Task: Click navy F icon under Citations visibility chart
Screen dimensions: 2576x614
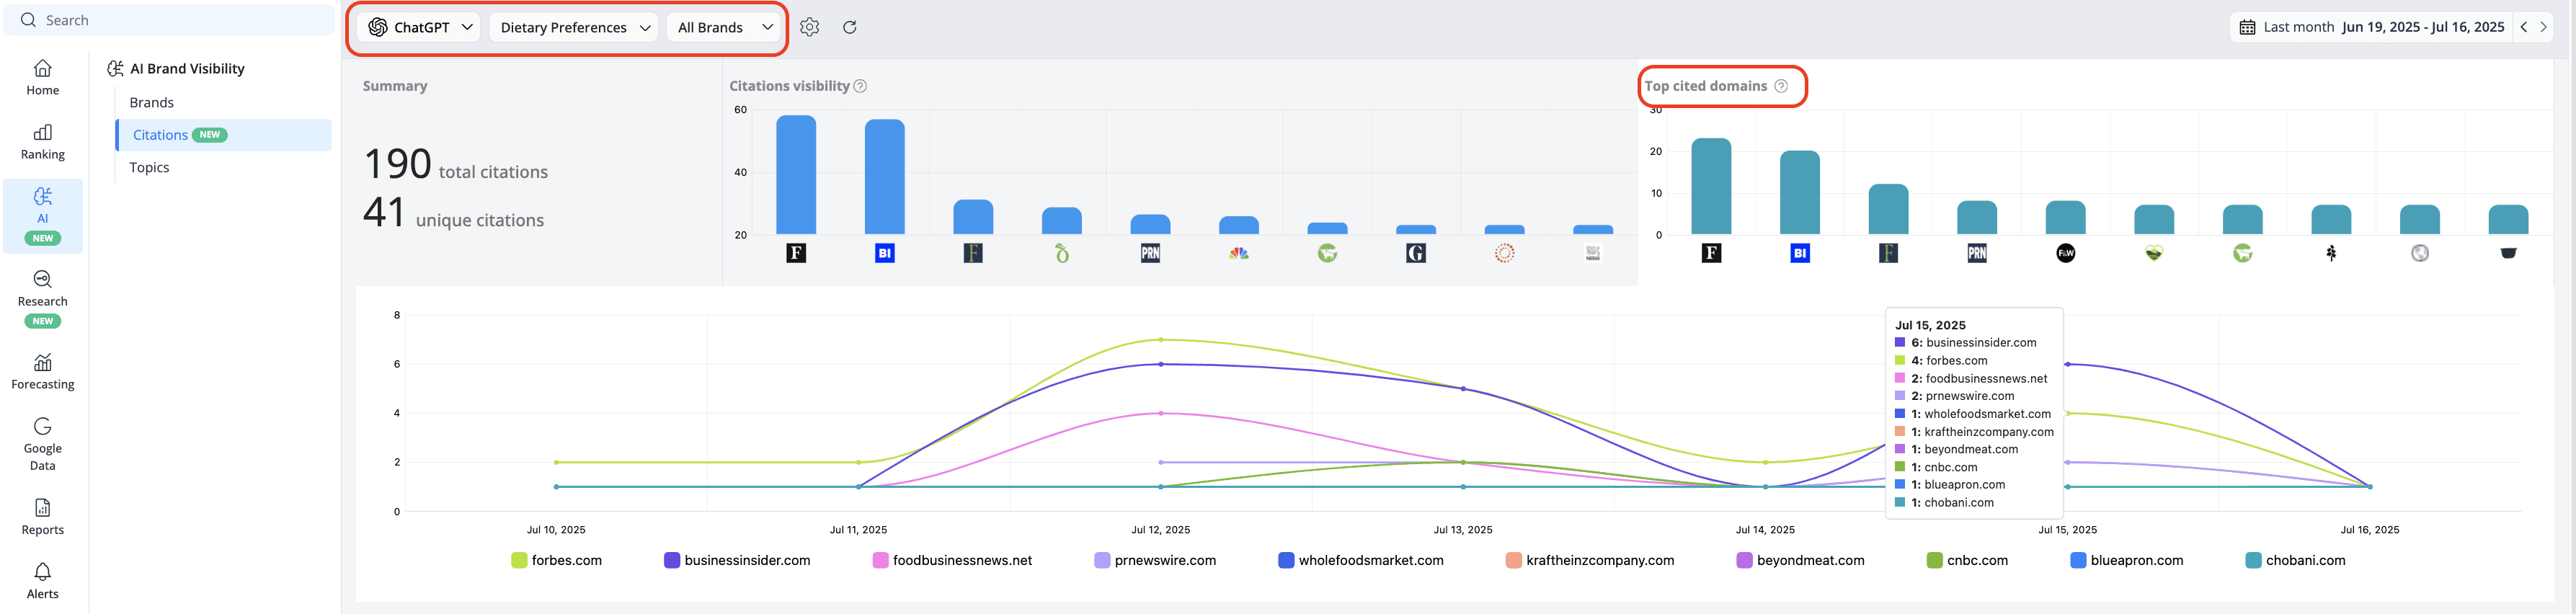Action: pos(973,253)
